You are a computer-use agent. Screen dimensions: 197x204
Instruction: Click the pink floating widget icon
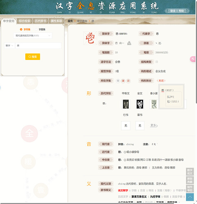point(193,59)
